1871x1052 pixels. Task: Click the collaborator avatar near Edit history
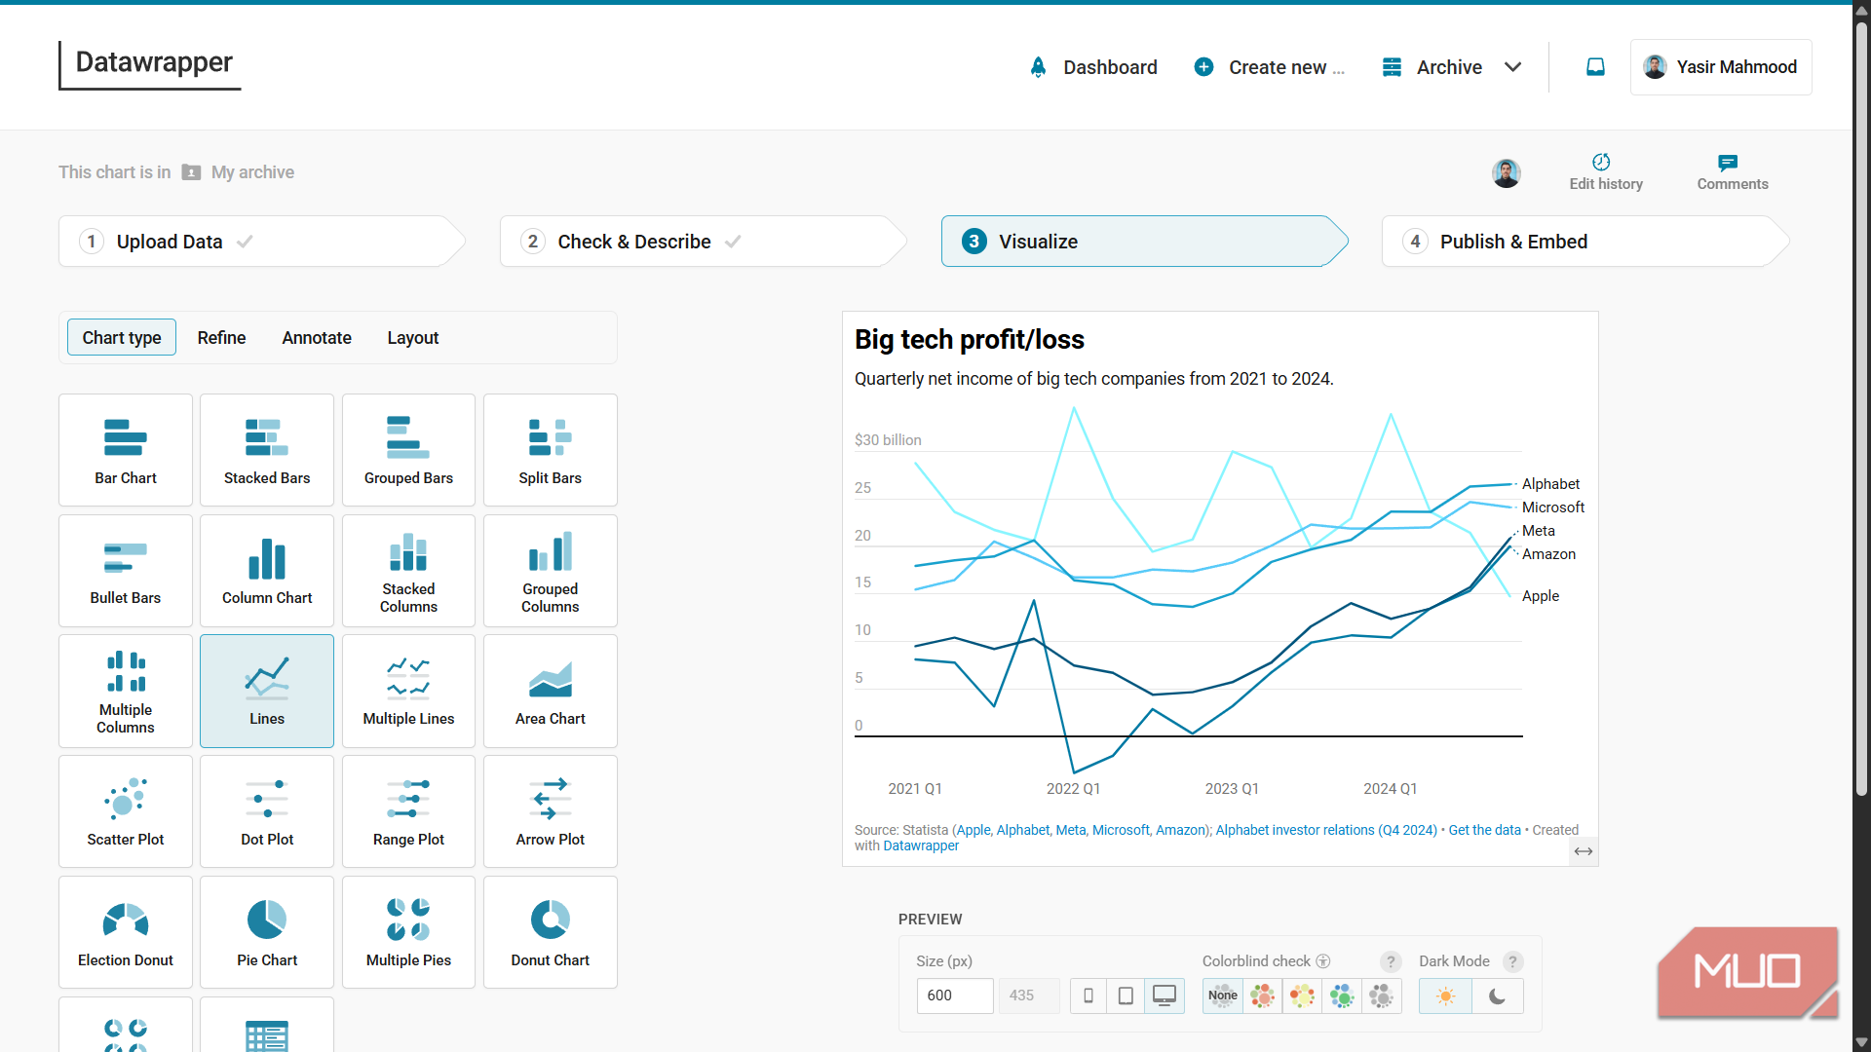[x=1507, y=173]
